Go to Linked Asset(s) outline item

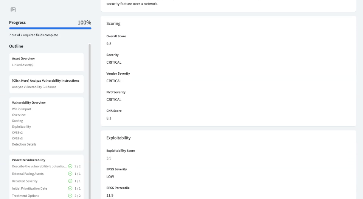(x=23, y=65)
